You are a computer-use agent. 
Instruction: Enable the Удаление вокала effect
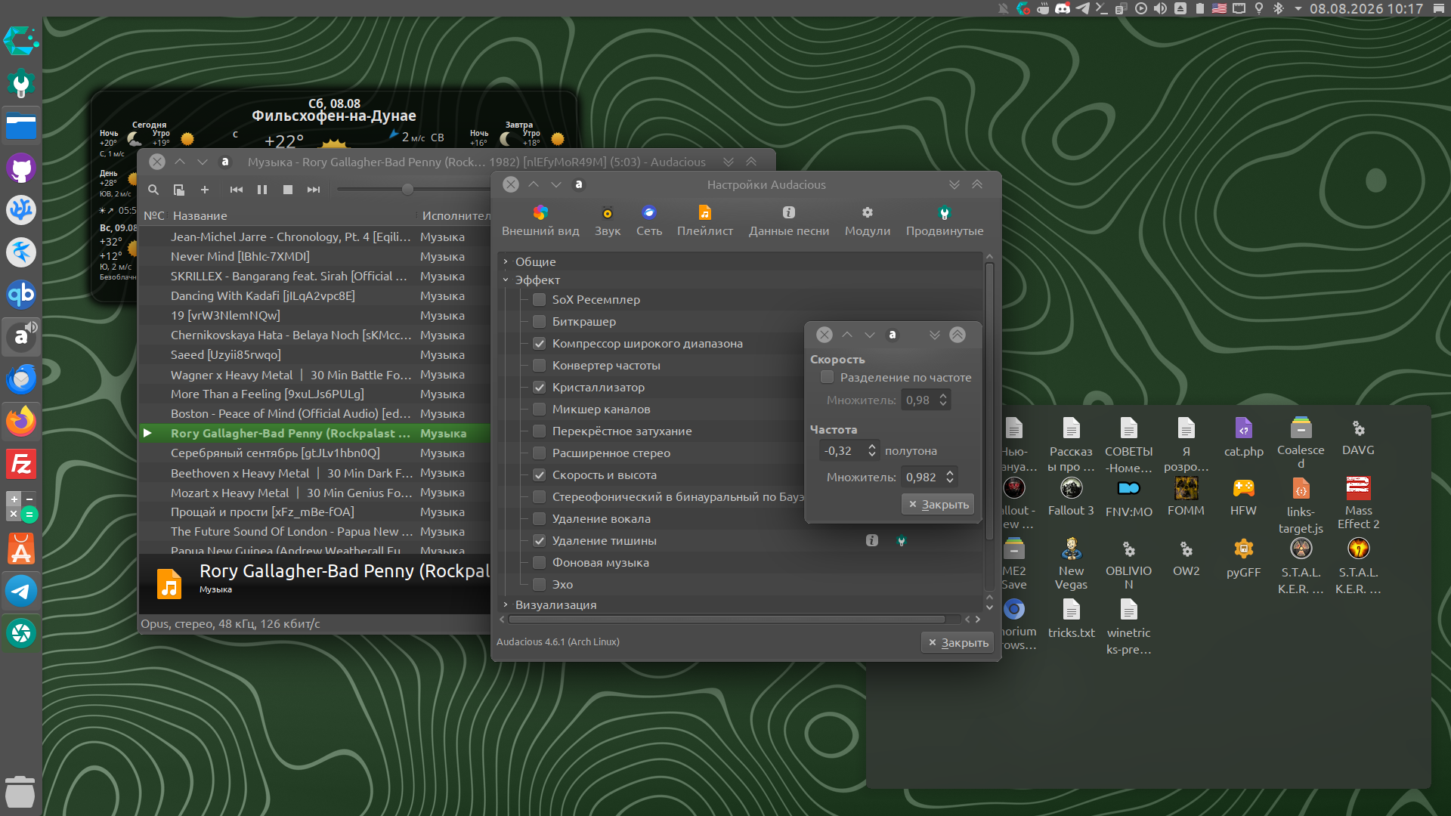[540, 519]
